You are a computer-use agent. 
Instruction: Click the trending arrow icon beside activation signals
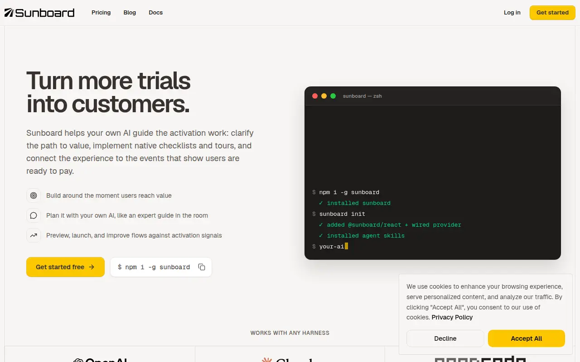[34, 235]
